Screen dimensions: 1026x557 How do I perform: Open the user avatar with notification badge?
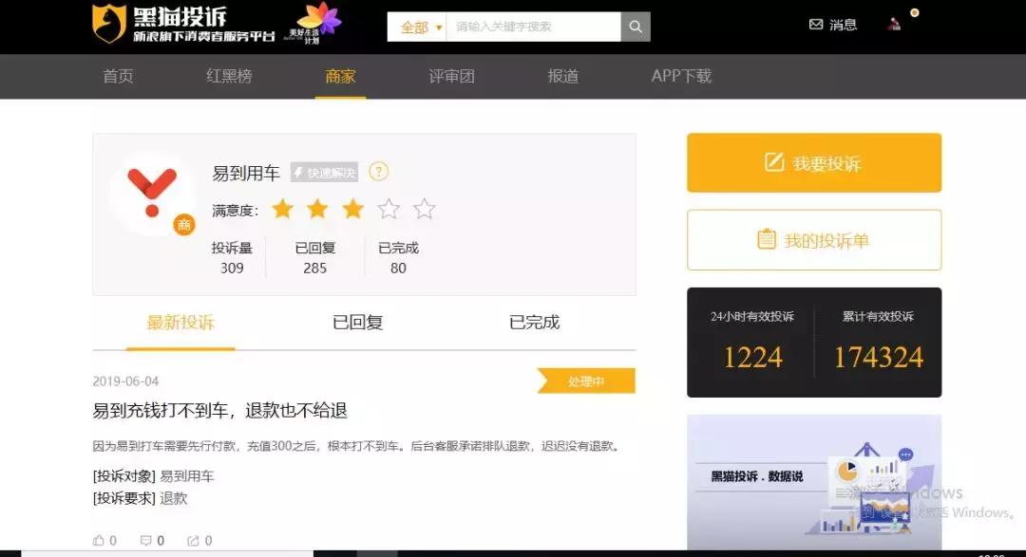893,25
